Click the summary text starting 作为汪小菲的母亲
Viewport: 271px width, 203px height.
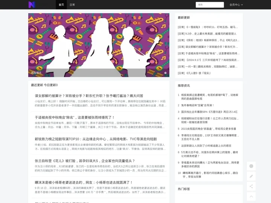[100, 168]
